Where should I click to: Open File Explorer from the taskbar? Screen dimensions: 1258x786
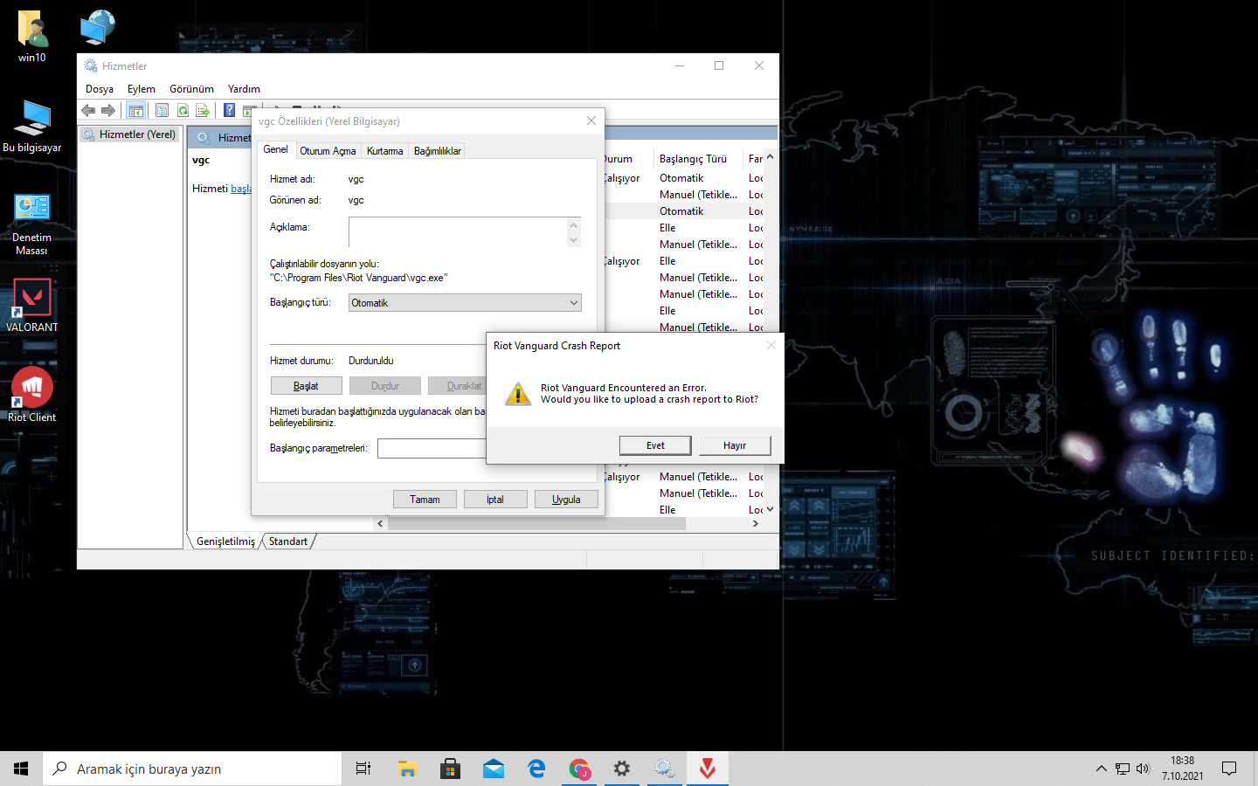[407, 769]
